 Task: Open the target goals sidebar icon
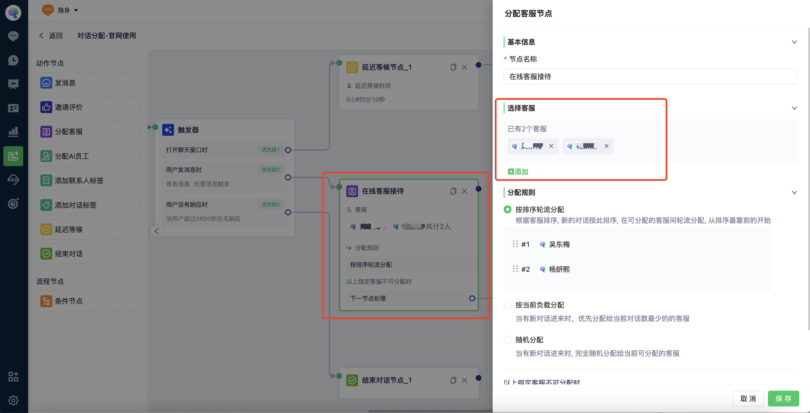[x=13, y=203]
